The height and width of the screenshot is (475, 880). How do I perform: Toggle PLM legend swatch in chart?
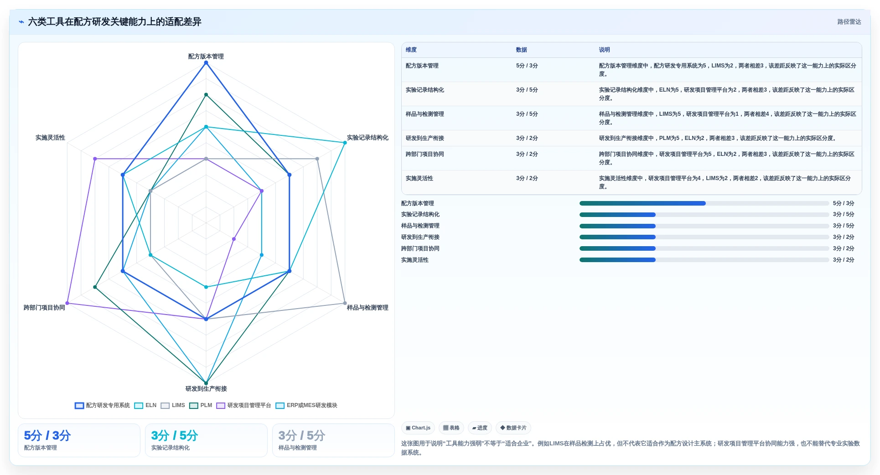pos(194,406)
